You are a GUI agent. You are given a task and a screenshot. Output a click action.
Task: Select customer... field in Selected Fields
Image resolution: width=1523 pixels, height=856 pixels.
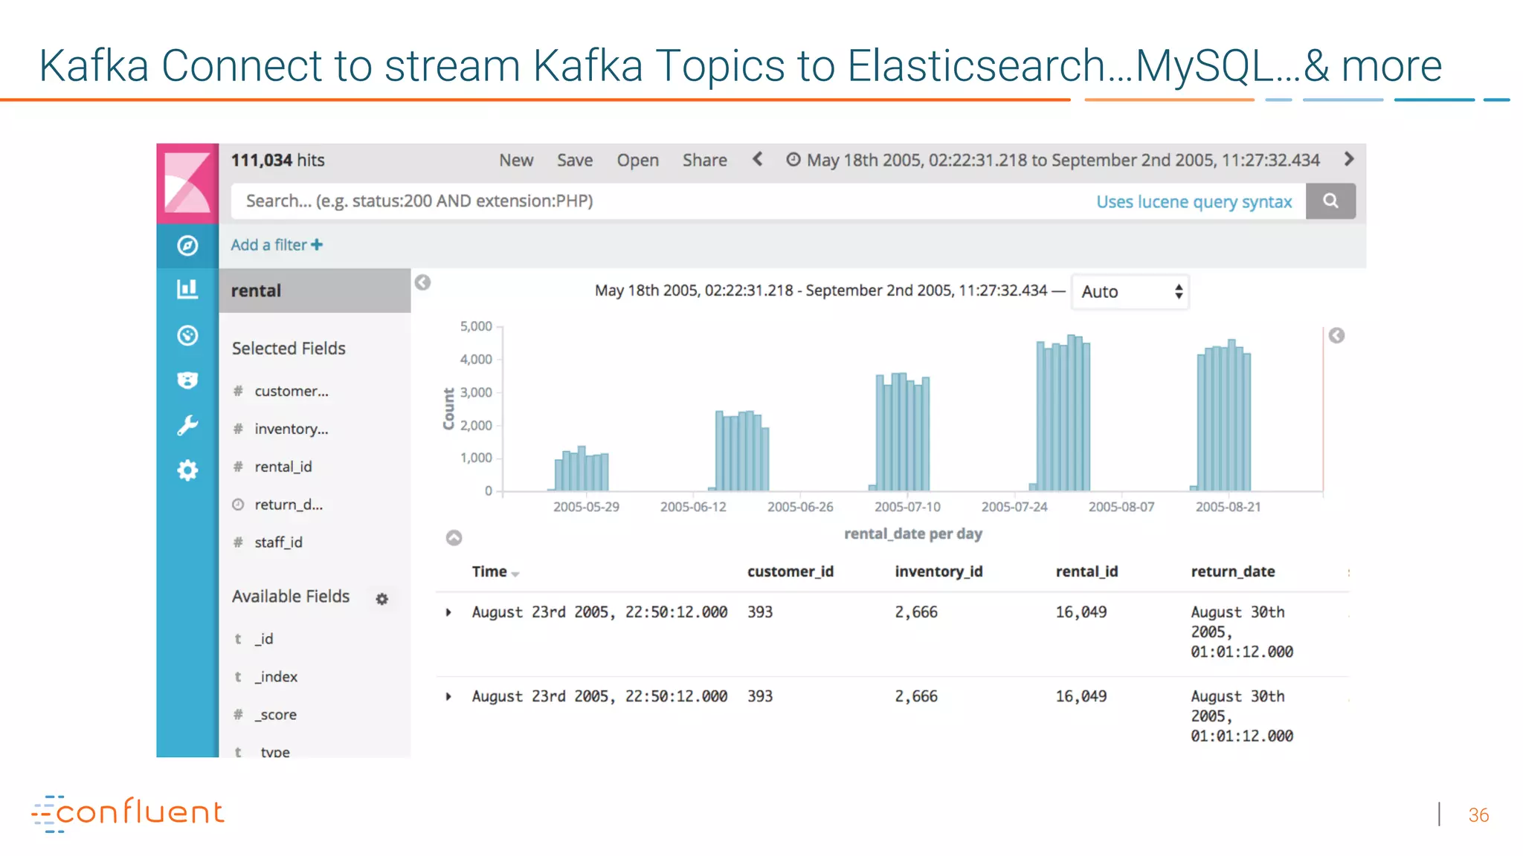pyautogui.click(x=292, y=391)
